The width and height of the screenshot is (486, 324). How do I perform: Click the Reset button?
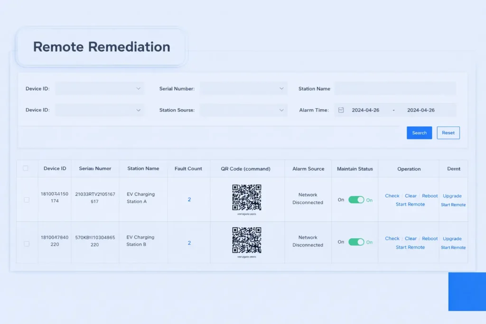click(x=448, y=133)
